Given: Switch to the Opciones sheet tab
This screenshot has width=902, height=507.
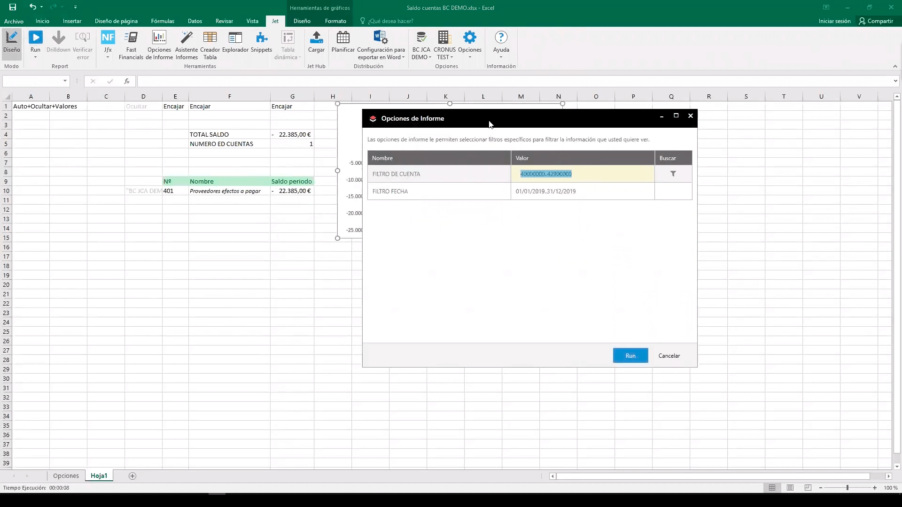Looking at the screenshot, I should tap(66, 476).
